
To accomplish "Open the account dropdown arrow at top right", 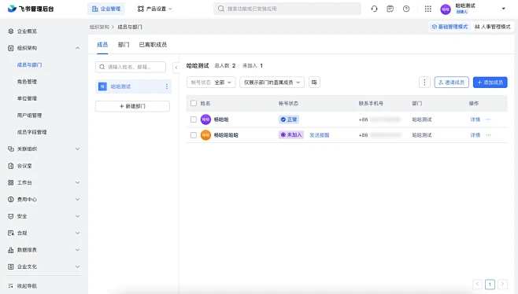I will pyautogui.click(x=504, y=9).
